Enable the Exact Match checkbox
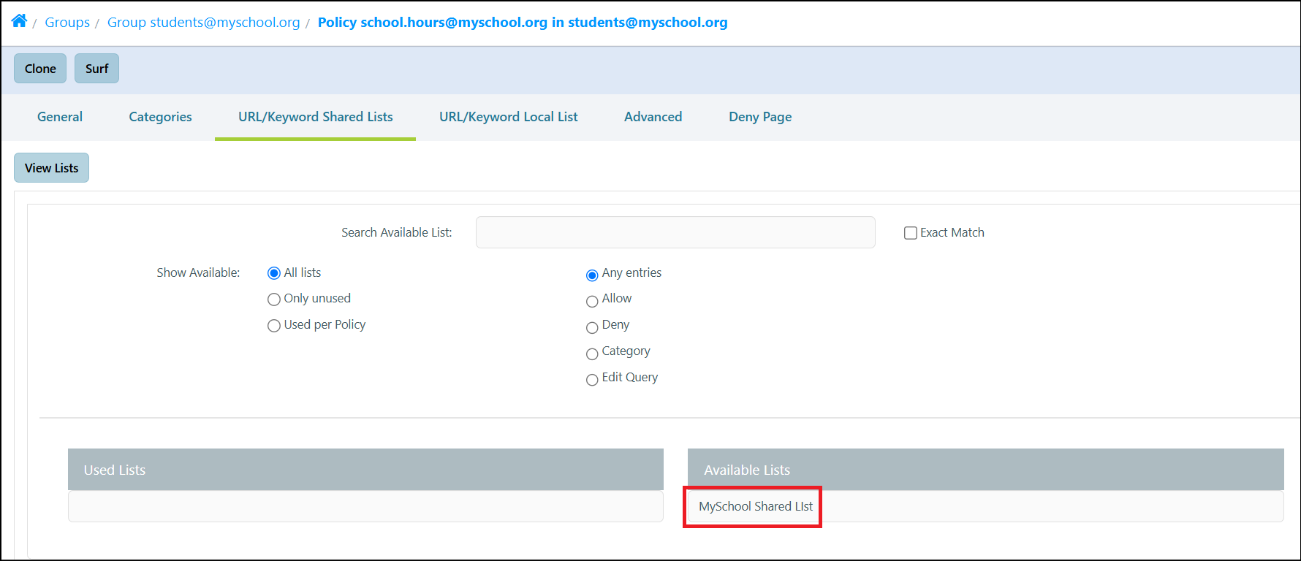 pos(911,233)
